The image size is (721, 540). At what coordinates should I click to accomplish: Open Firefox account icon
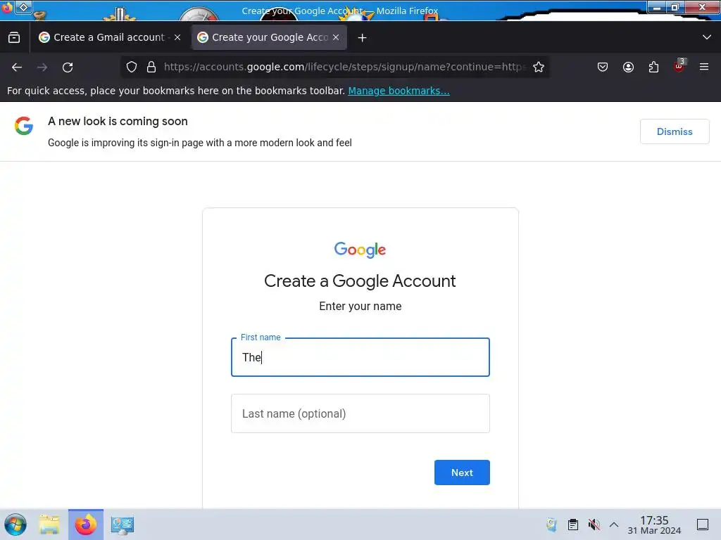(628, 67)
